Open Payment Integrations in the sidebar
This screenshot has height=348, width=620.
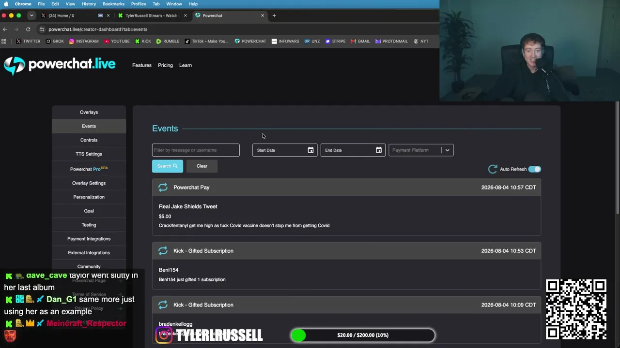coord(89,239)
